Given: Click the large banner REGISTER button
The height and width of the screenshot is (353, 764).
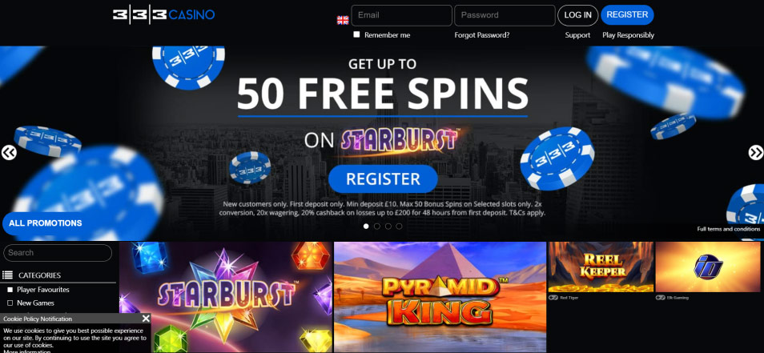Looking at the screenshot, I should click(x=383, y=179).
